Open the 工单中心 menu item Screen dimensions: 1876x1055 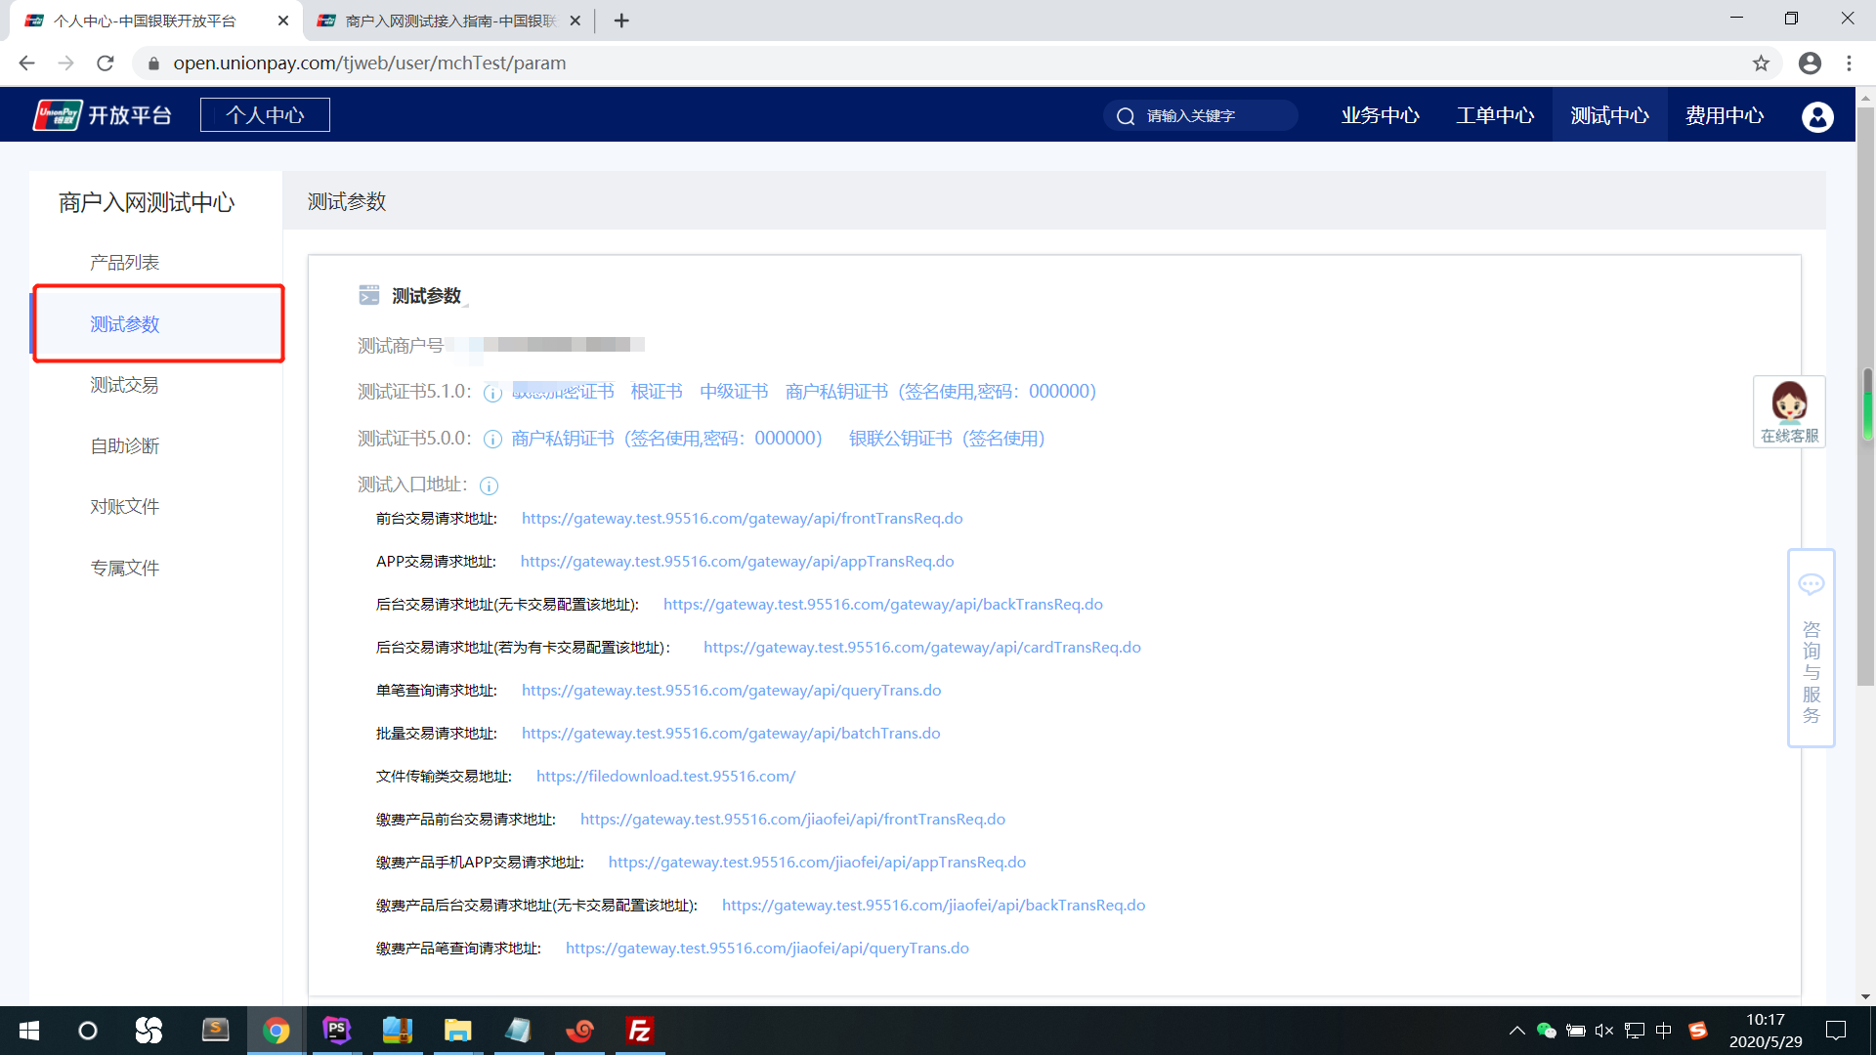point(1494,115)
